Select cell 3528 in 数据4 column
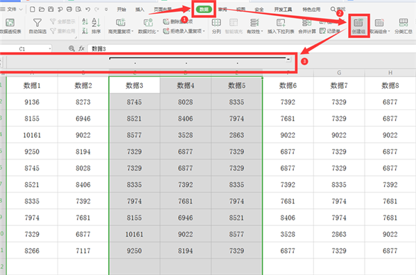Image resolution: width=416 pixels, height=275 pixels. [185, 135]
